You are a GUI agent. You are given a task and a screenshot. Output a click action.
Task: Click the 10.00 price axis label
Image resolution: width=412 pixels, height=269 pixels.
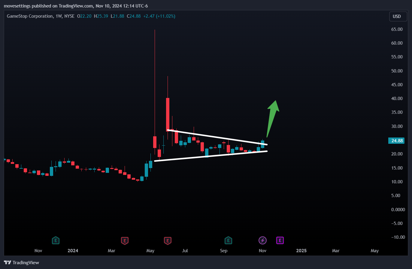(x=397, y=182)
